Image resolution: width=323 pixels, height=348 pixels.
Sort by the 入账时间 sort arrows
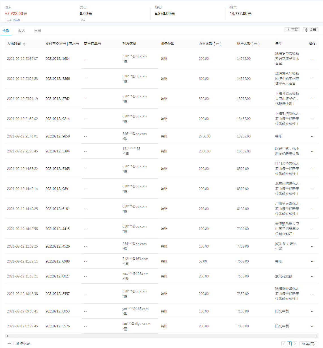pos(24,44)
